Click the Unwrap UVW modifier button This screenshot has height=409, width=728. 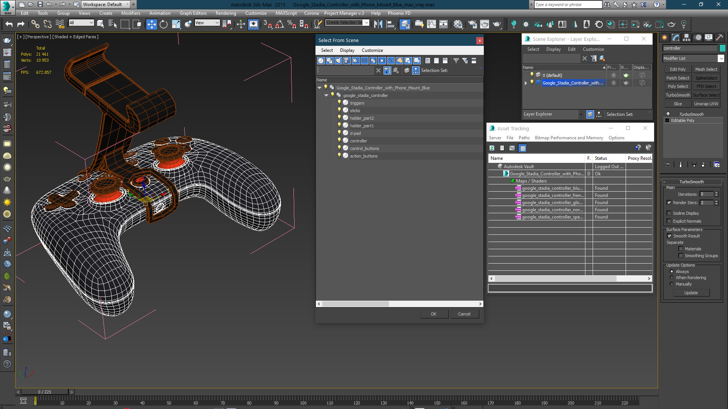tap(706, 104)
